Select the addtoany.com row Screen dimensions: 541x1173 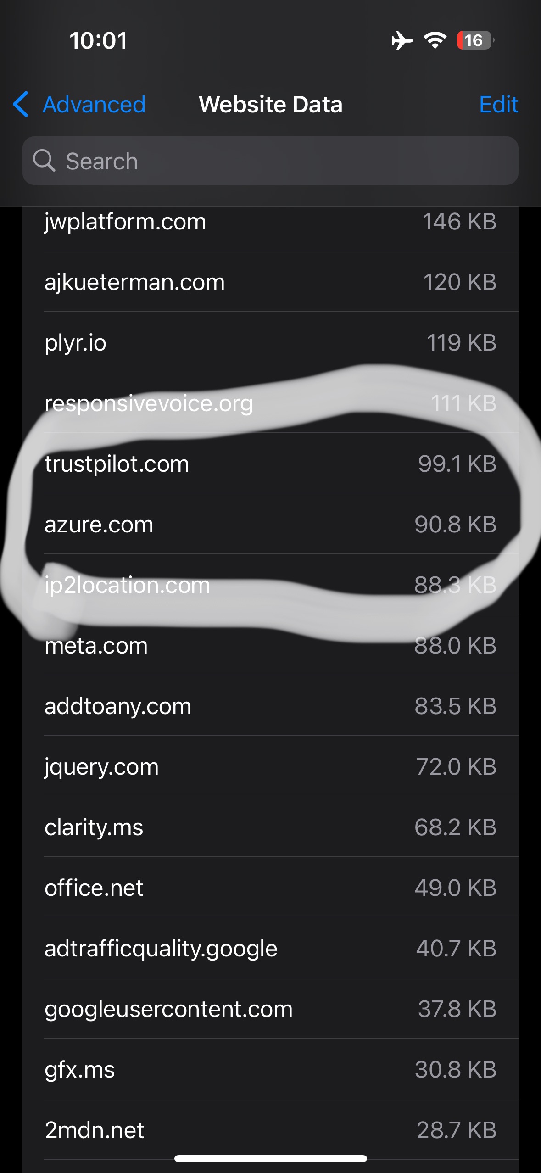270,706
